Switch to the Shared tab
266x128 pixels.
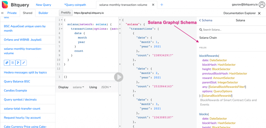point(28,13)
